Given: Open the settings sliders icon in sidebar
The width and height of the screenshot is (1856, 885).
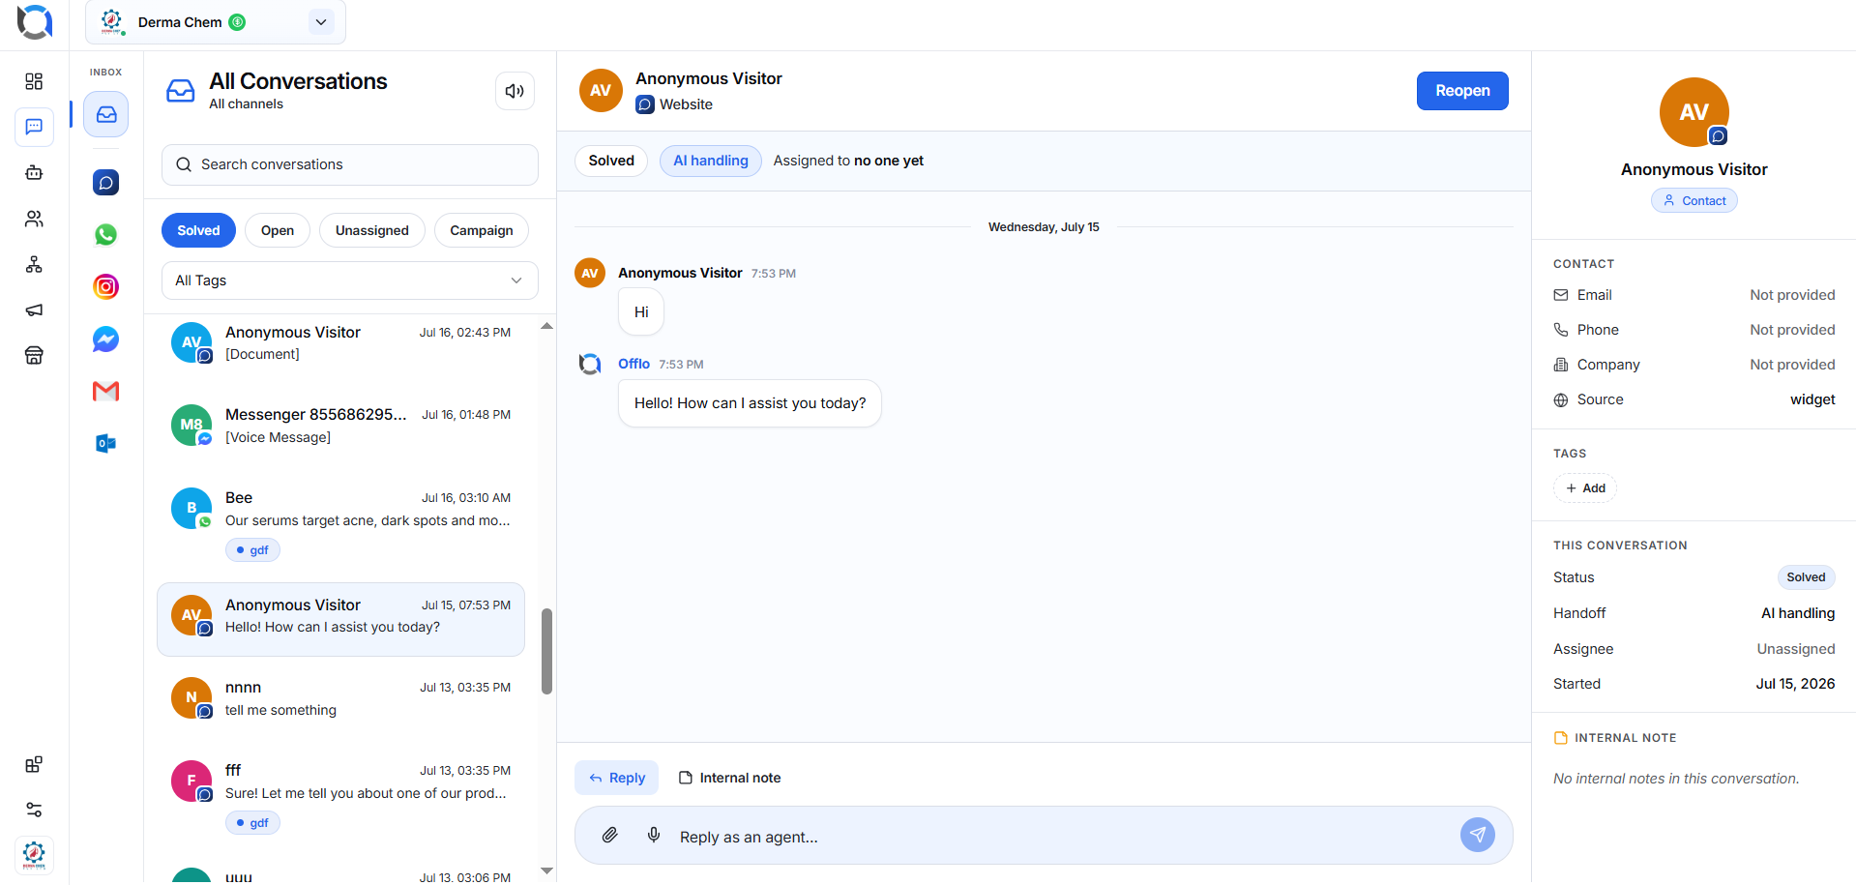Looking at the screenshot, I should pyautogui.click(x=34, y=810).
